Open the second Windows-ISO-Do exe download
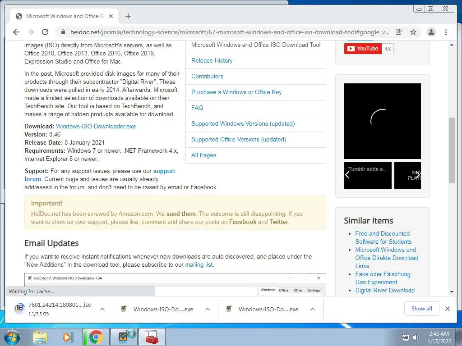462x346 pixels. [163, 309]
